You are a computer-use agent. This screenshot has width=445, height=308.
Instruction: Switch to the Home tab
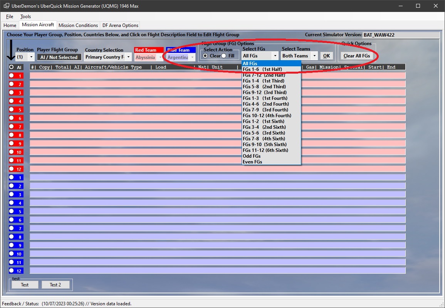point(10,25)
